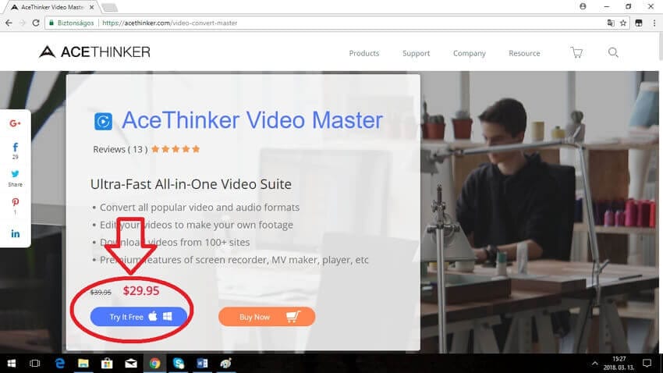Open Task View on taskbar
This screenshot has width=663, height=373.
[34, 364]
